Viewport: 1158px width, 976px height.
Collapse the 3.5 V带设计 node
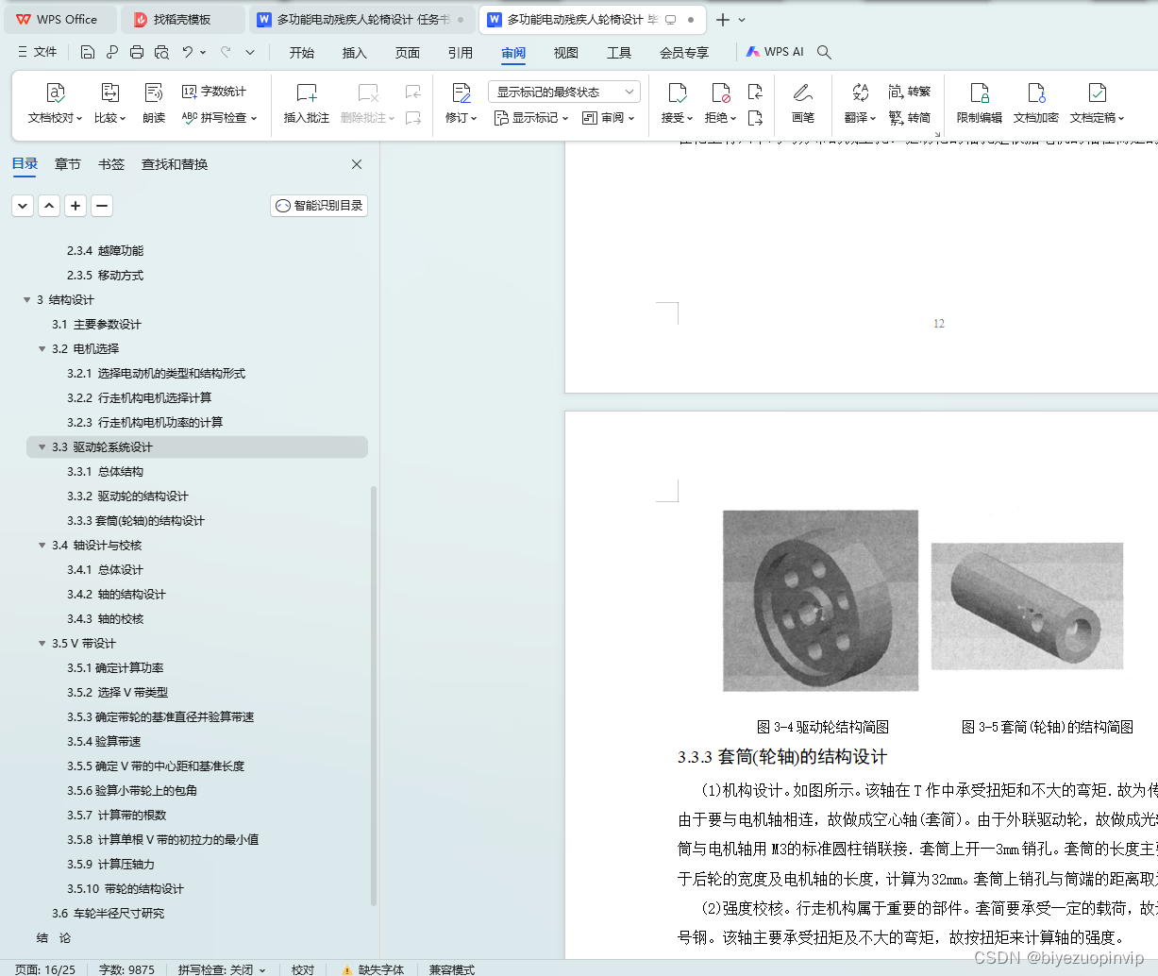pos(42,644)
